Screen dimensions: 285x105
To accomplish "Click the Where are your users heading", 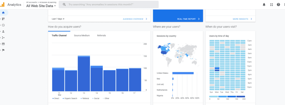I will coord(166,27).
